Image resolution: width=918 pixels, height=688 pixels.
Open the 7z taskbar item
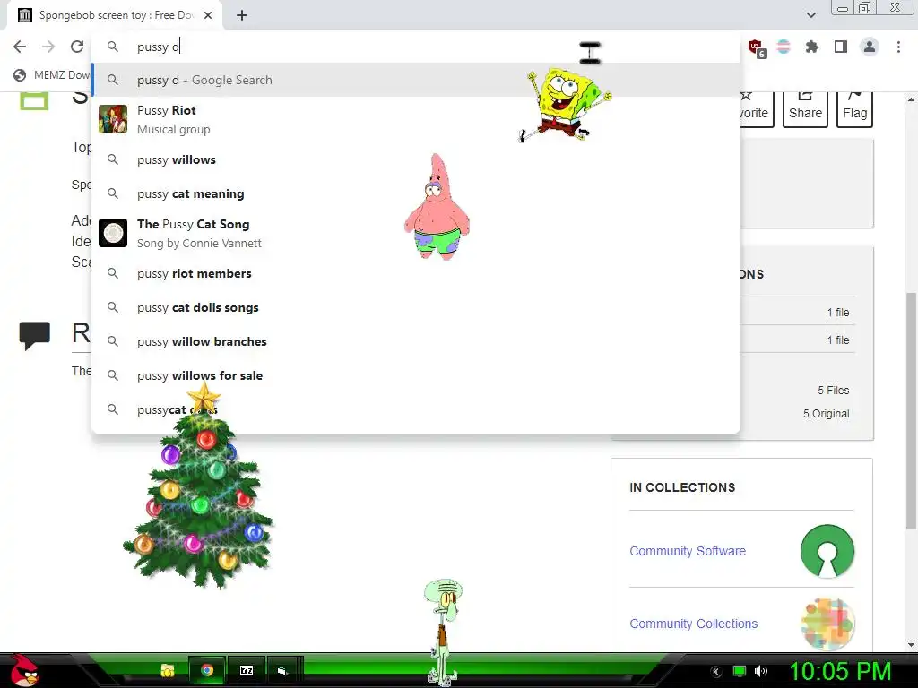pos(247,670)
